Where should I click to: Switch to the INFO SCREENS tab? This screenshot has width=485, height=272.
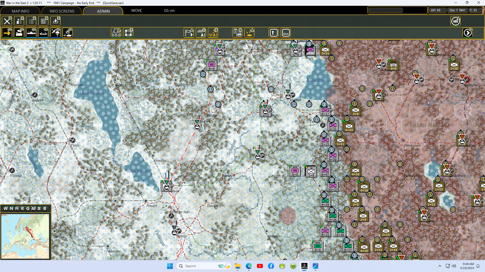click(x=62, y=11)
